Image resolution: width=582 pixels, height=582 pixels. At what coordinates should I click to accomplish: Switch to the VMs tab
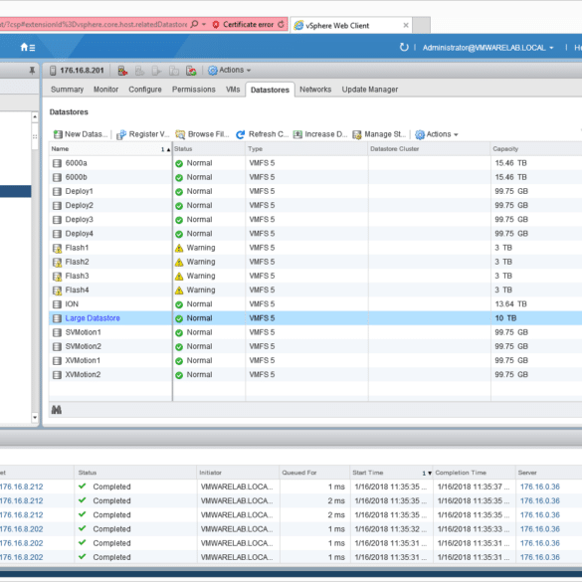(233, 90)
